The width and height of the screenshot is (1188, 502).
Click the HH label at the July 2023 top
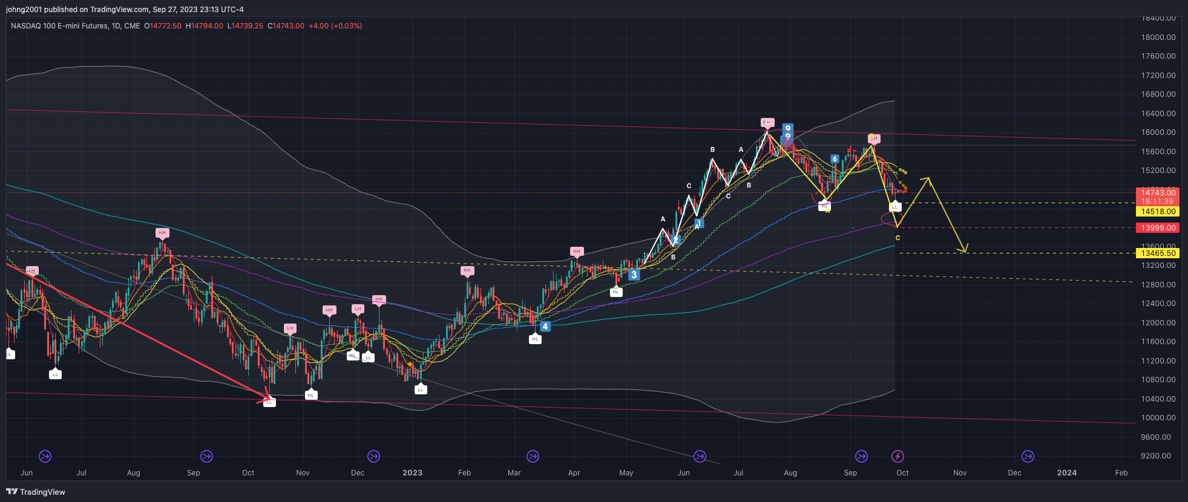(x=767, y=122)
